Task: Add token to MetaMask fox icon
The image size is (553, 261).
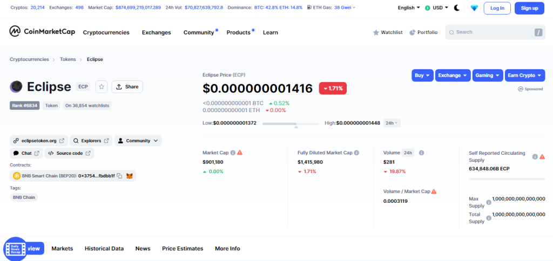Action: point(130,176)
